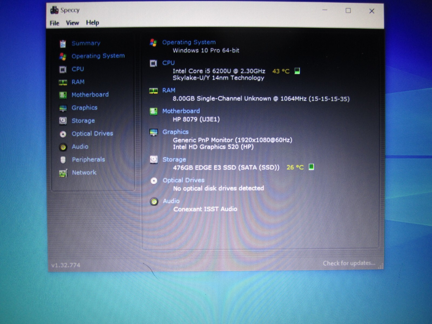Open the Optical Drives heading link in summary
This screenshot has width=432, height=324.
pyautogui.click(x=183, y=180)
